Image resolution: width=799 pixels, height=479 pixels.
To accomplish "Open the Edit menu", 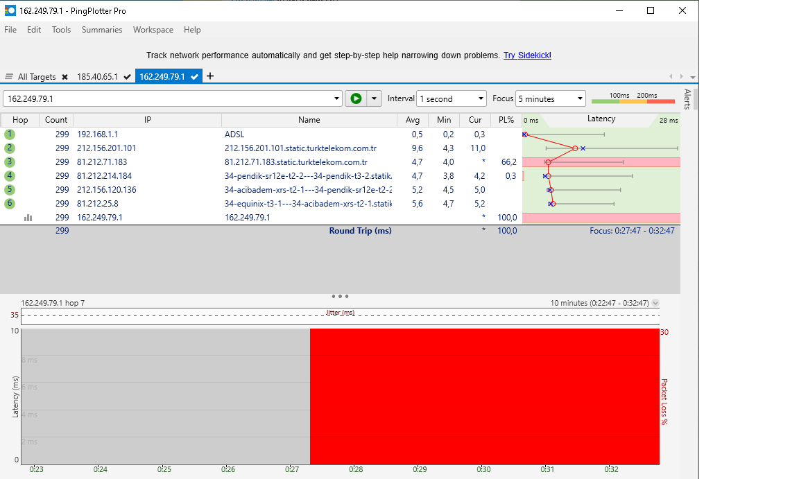I will click(x=34, y=30).
